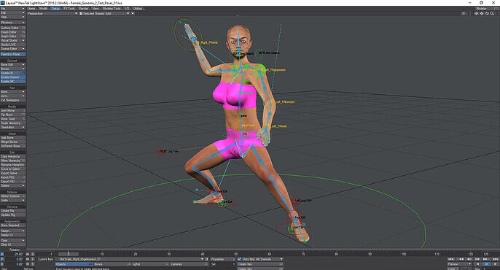Viewport: 500px width, 270px height.
Task: Expand the Orientation dropdown
Action: coord(13,127)
